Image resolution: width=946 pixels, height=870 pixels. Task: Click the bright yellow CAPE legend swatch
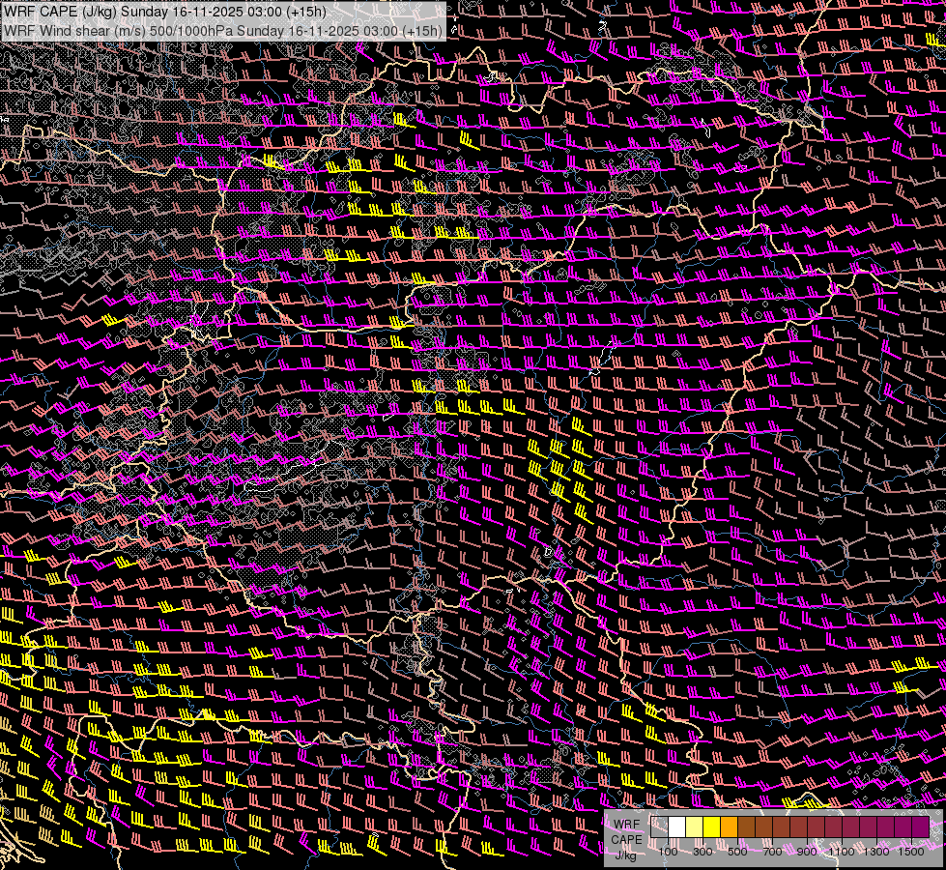(712, 827)
